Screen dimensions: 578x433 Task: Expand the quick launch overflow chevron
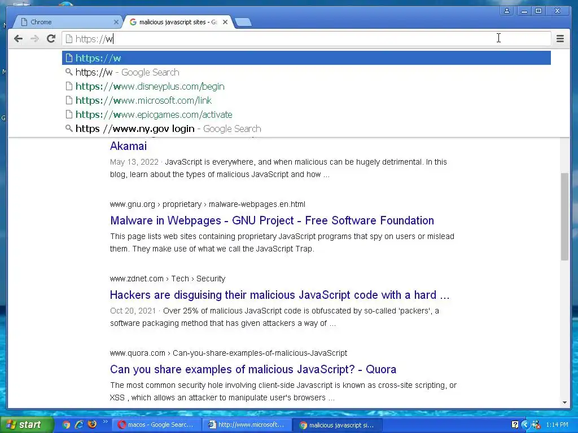click(x=105, y=422)
